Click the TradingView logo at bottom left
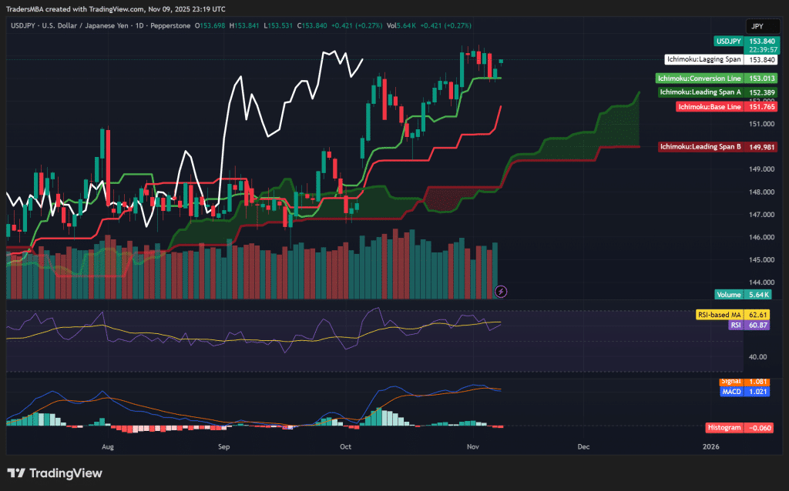The height and width of the screenshot is (491, 789). tap(54, 473)
